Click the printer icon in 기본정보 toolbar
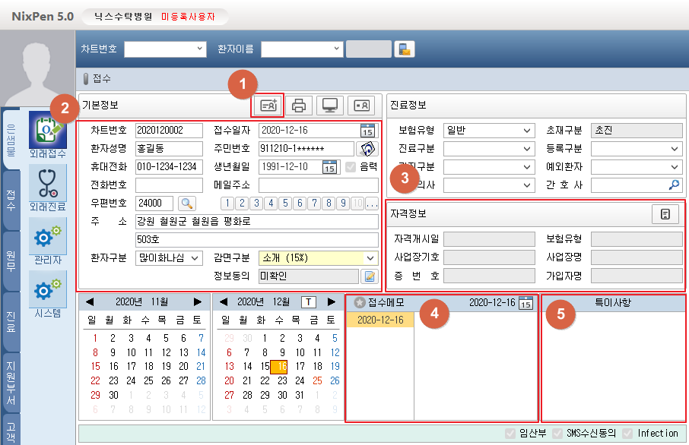Image resolution: width=689 pixels, height=445 pixels. click(300, 106)
